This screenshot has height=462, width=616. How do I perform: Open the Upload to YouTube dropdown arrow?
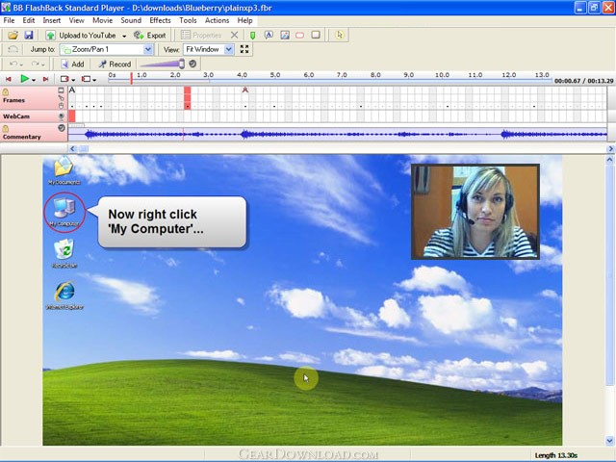click(124, 36)
